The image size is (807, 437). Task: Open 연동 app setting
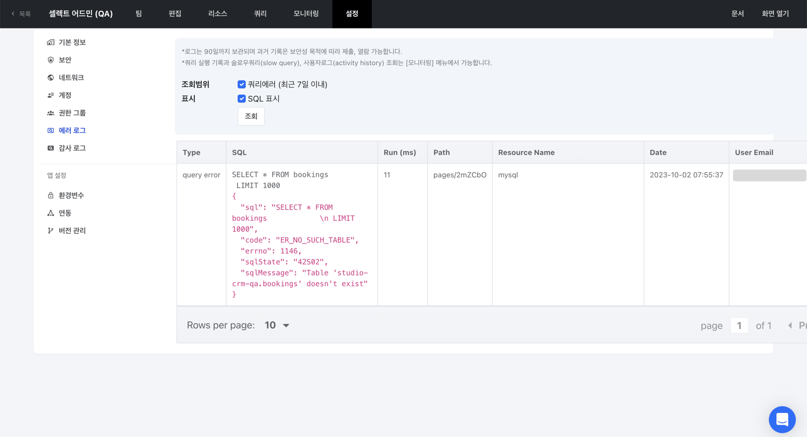coord(65,213)
